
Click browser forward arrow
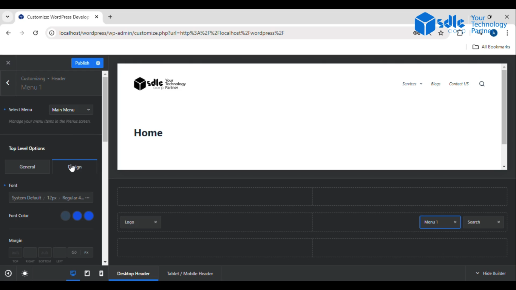click(22, 33)
